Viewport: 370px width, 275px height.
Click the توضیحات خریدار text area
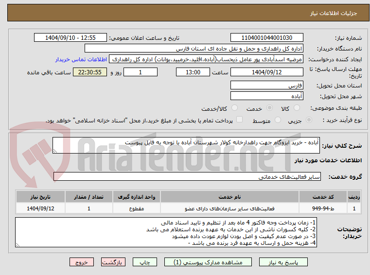tap(166, 232)
